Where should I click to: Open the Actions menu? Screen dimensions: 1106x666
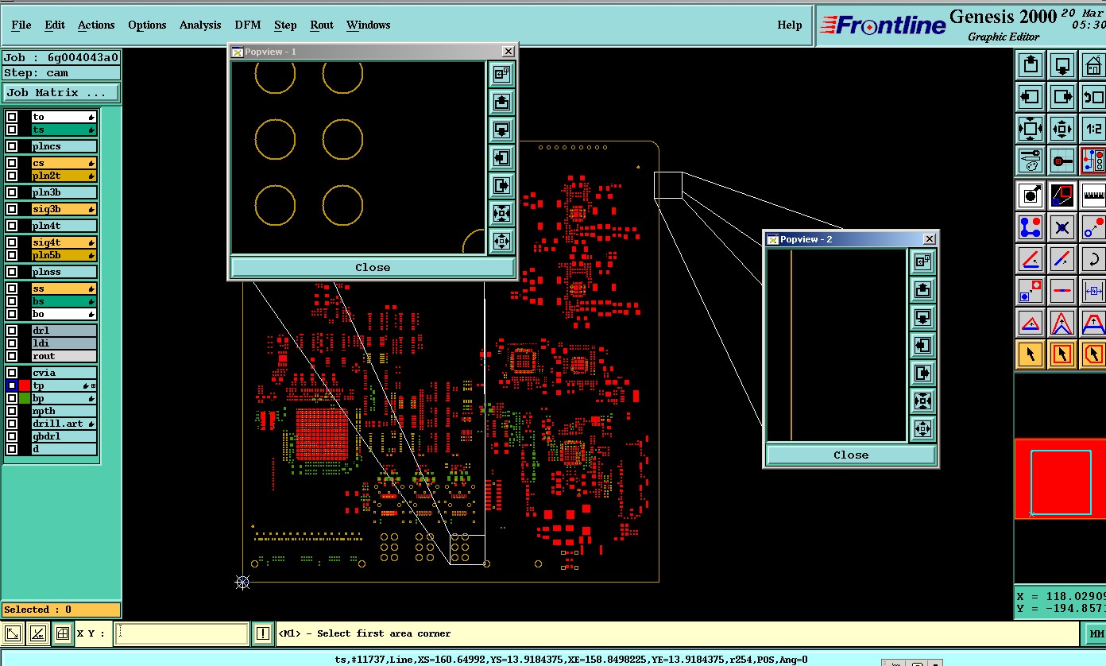(96, 25)
